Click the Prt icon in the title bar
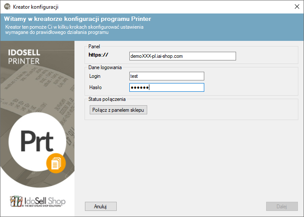 pyautogui.click(x=7, y=7)
